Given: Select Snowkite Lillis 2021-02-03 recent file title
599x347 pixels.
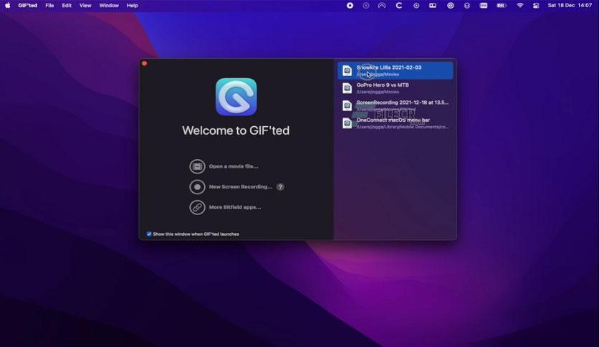Looking at the screenshot, I should [x=389, y=67].
